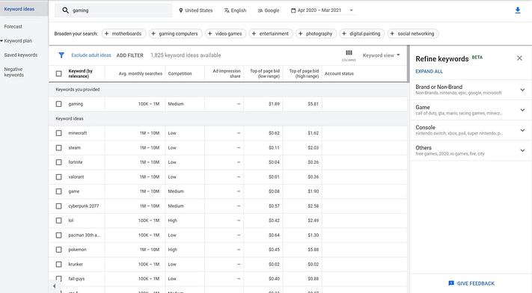Click the calendar date range icon
Viewport: 532px width, 293px height.
tap(293, 10)
